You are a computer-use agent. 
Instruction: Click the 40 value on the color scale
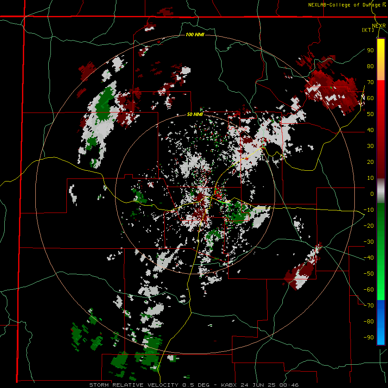(x=370, y=130)
